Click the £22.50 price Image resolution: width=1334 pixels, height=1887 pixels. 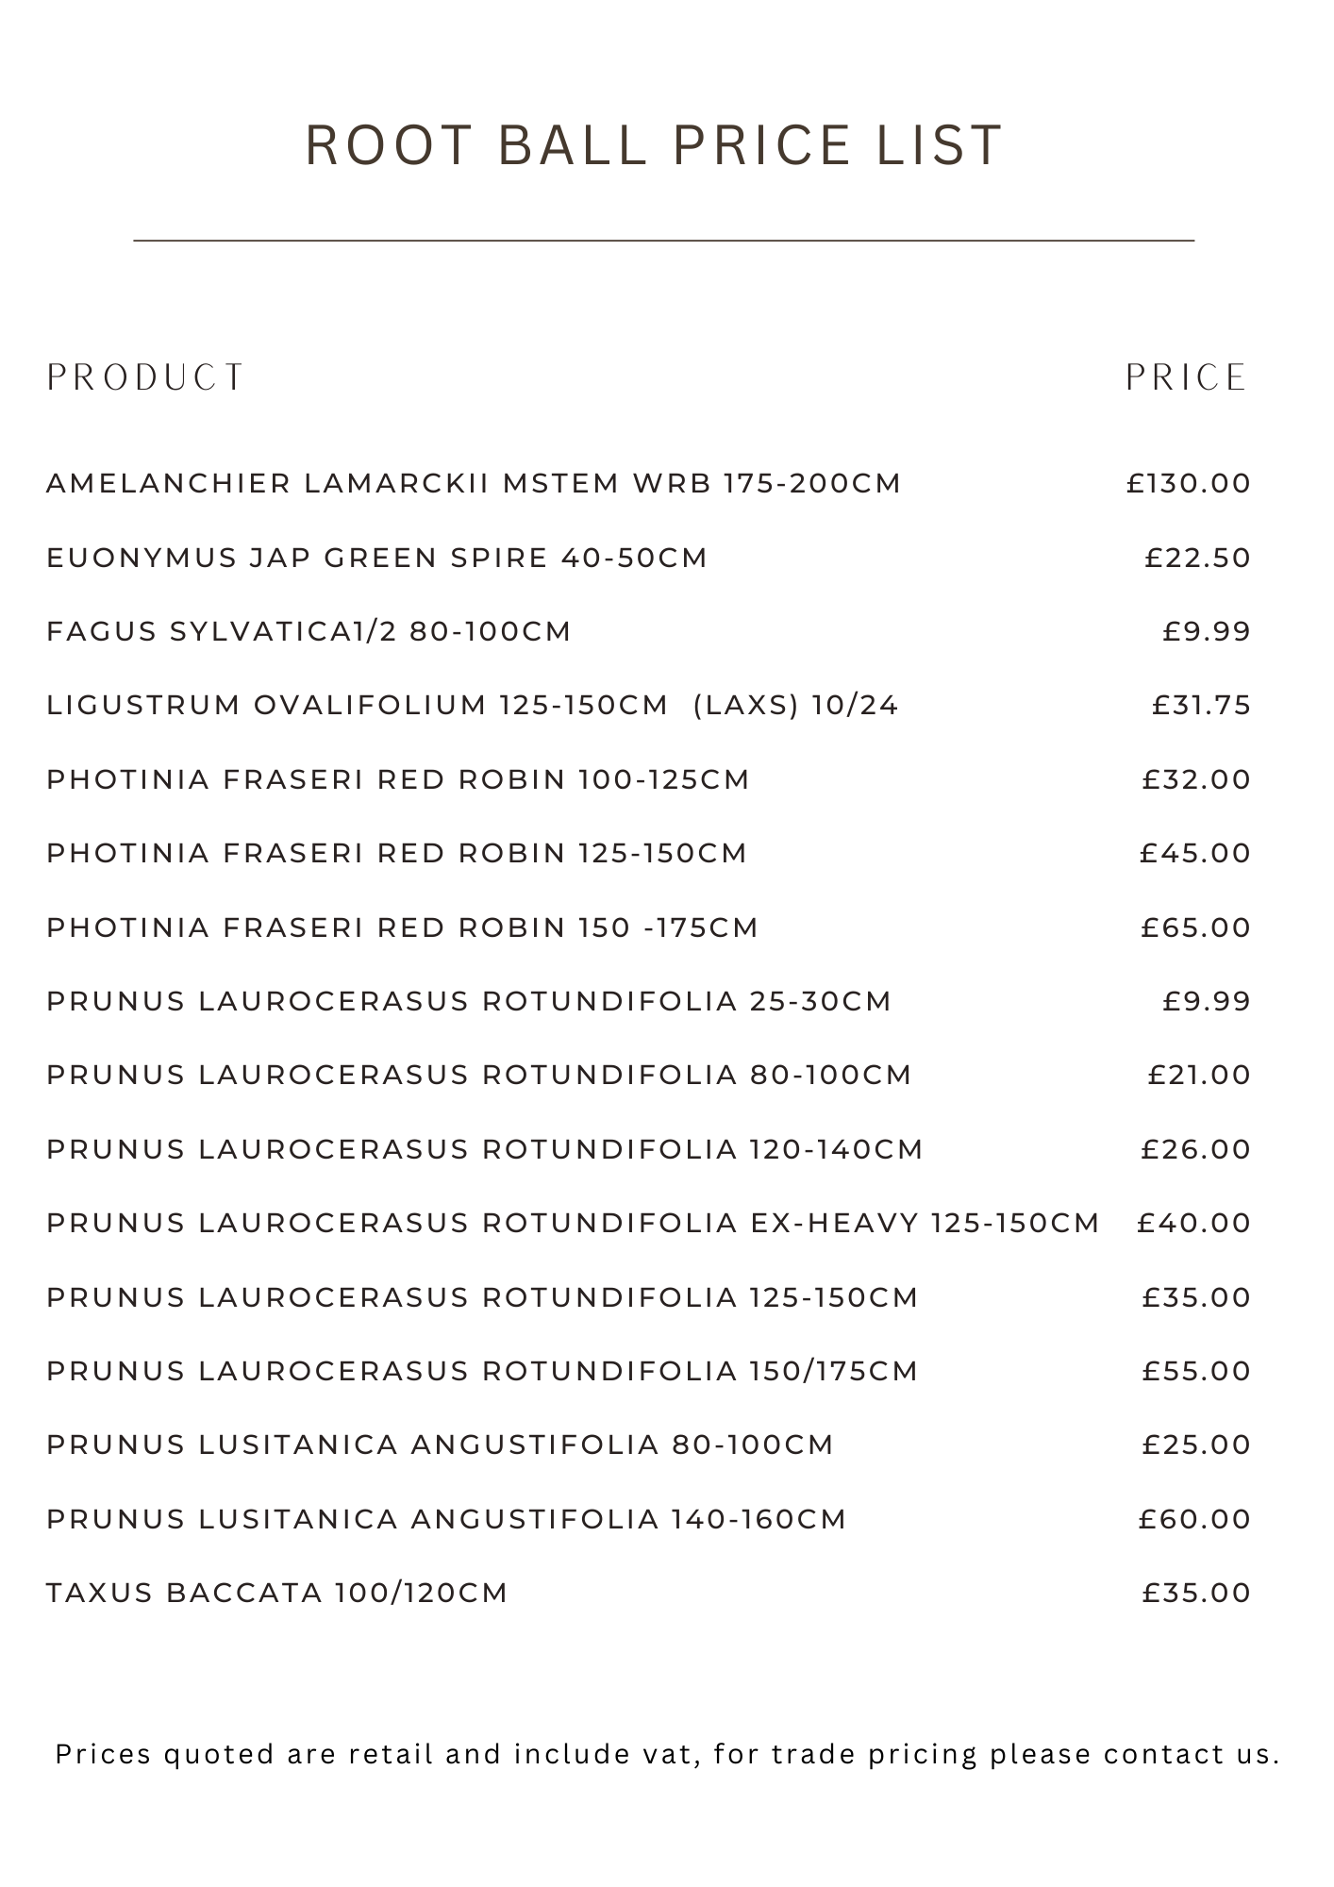pos(1197,558)
